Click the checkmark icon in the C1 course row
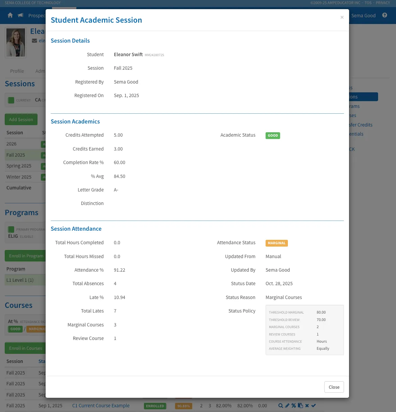The height and width of the screenshot is (412, 396). (314, 406)
